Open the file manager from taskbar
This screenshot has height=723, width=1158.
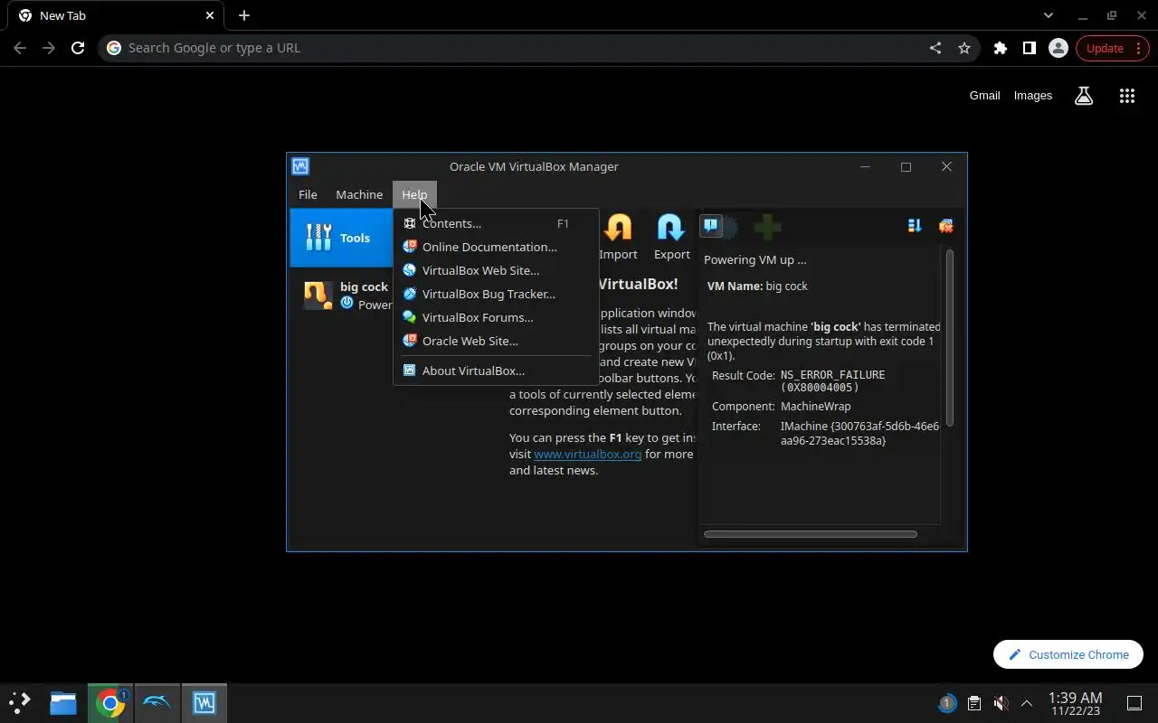click(63, 702)
